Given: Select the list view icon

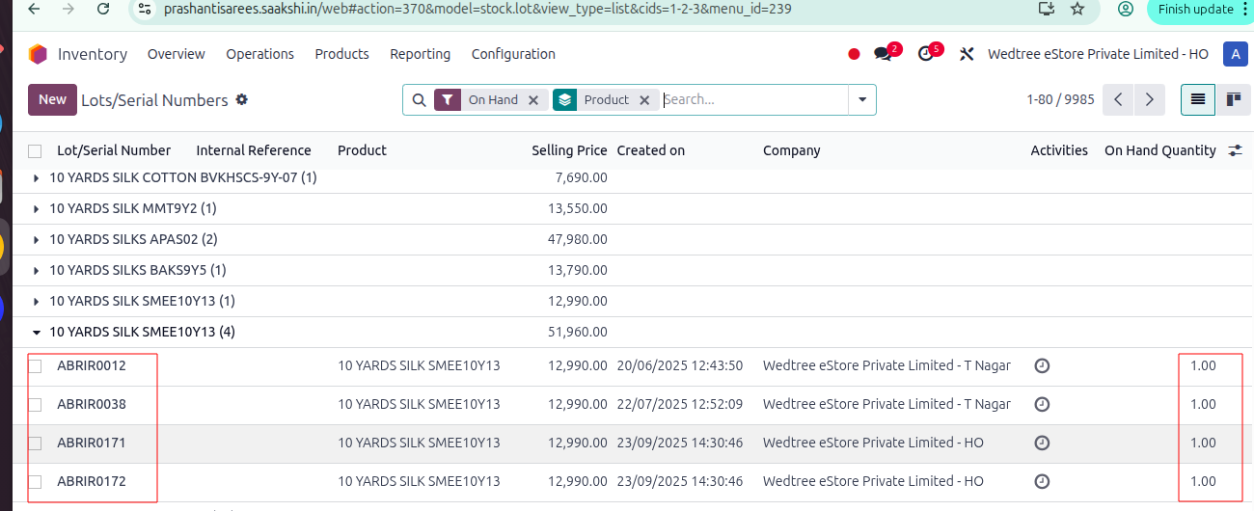Looking at the screenshot, I should click(1198, 99).
